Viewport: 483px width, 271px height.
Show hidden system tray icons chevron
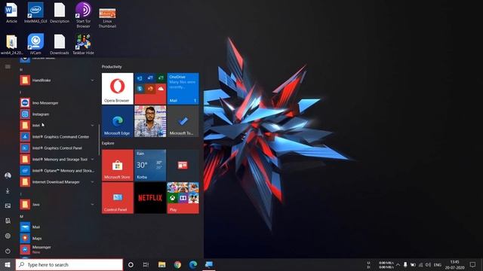click(398, 264)
